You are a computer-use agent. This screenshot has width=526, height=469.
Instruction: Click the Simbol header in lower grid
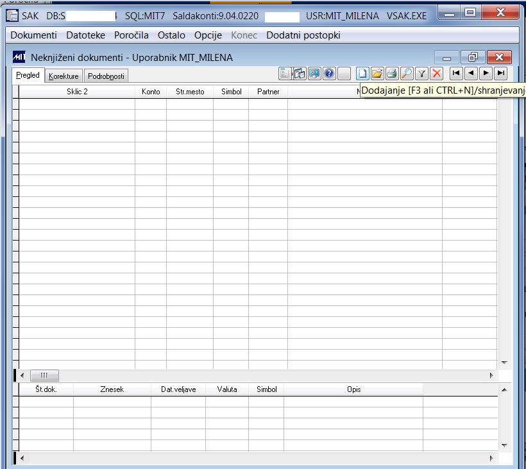pyautogui.click(x=266, y=389)
